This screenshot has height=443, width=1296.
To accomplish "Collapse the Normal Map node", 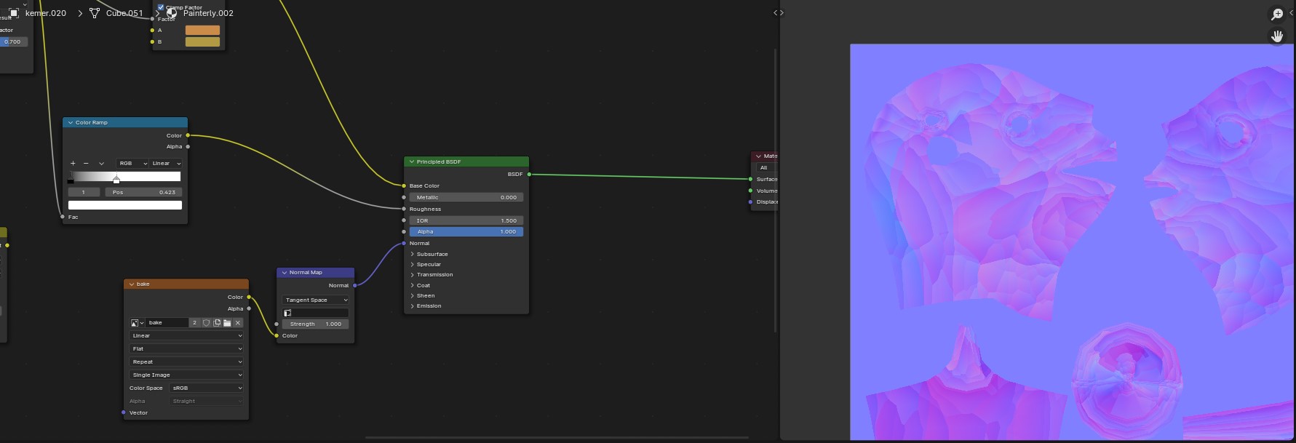I will (285, 273).
